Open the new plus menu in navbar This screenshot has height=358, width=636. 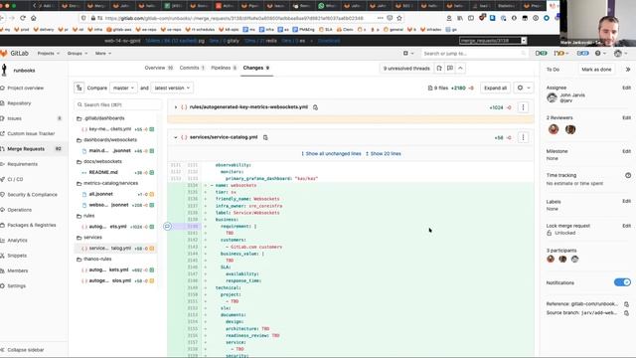tap(408, 53)
